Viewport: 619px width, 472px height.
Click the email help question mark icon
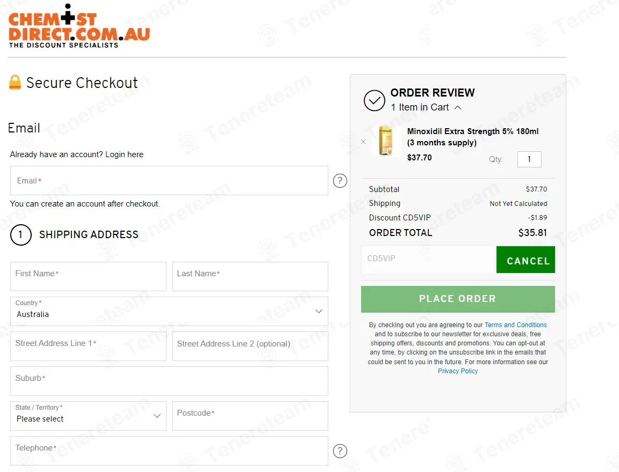[340, 181]
